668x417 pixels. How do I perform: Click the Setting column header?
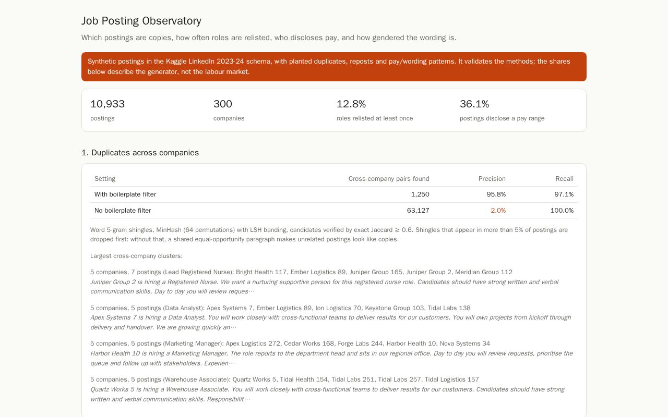point(105,179)
